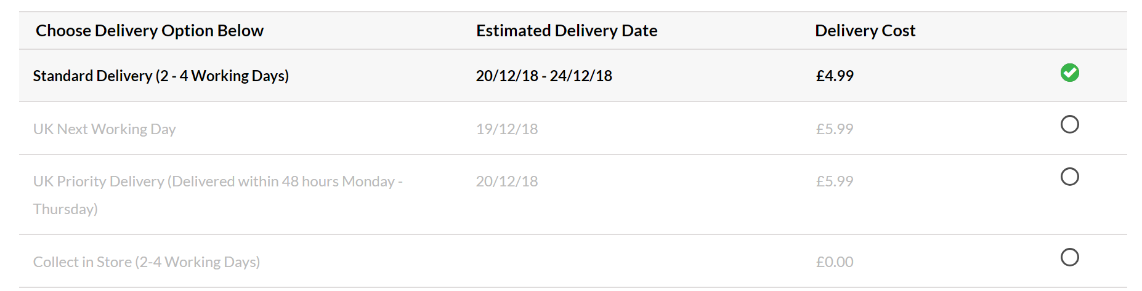Select the UK Next Working Day radio button
This screenshot has width=1142, height=291.
pyautogui.click(x=1069, y=124)
